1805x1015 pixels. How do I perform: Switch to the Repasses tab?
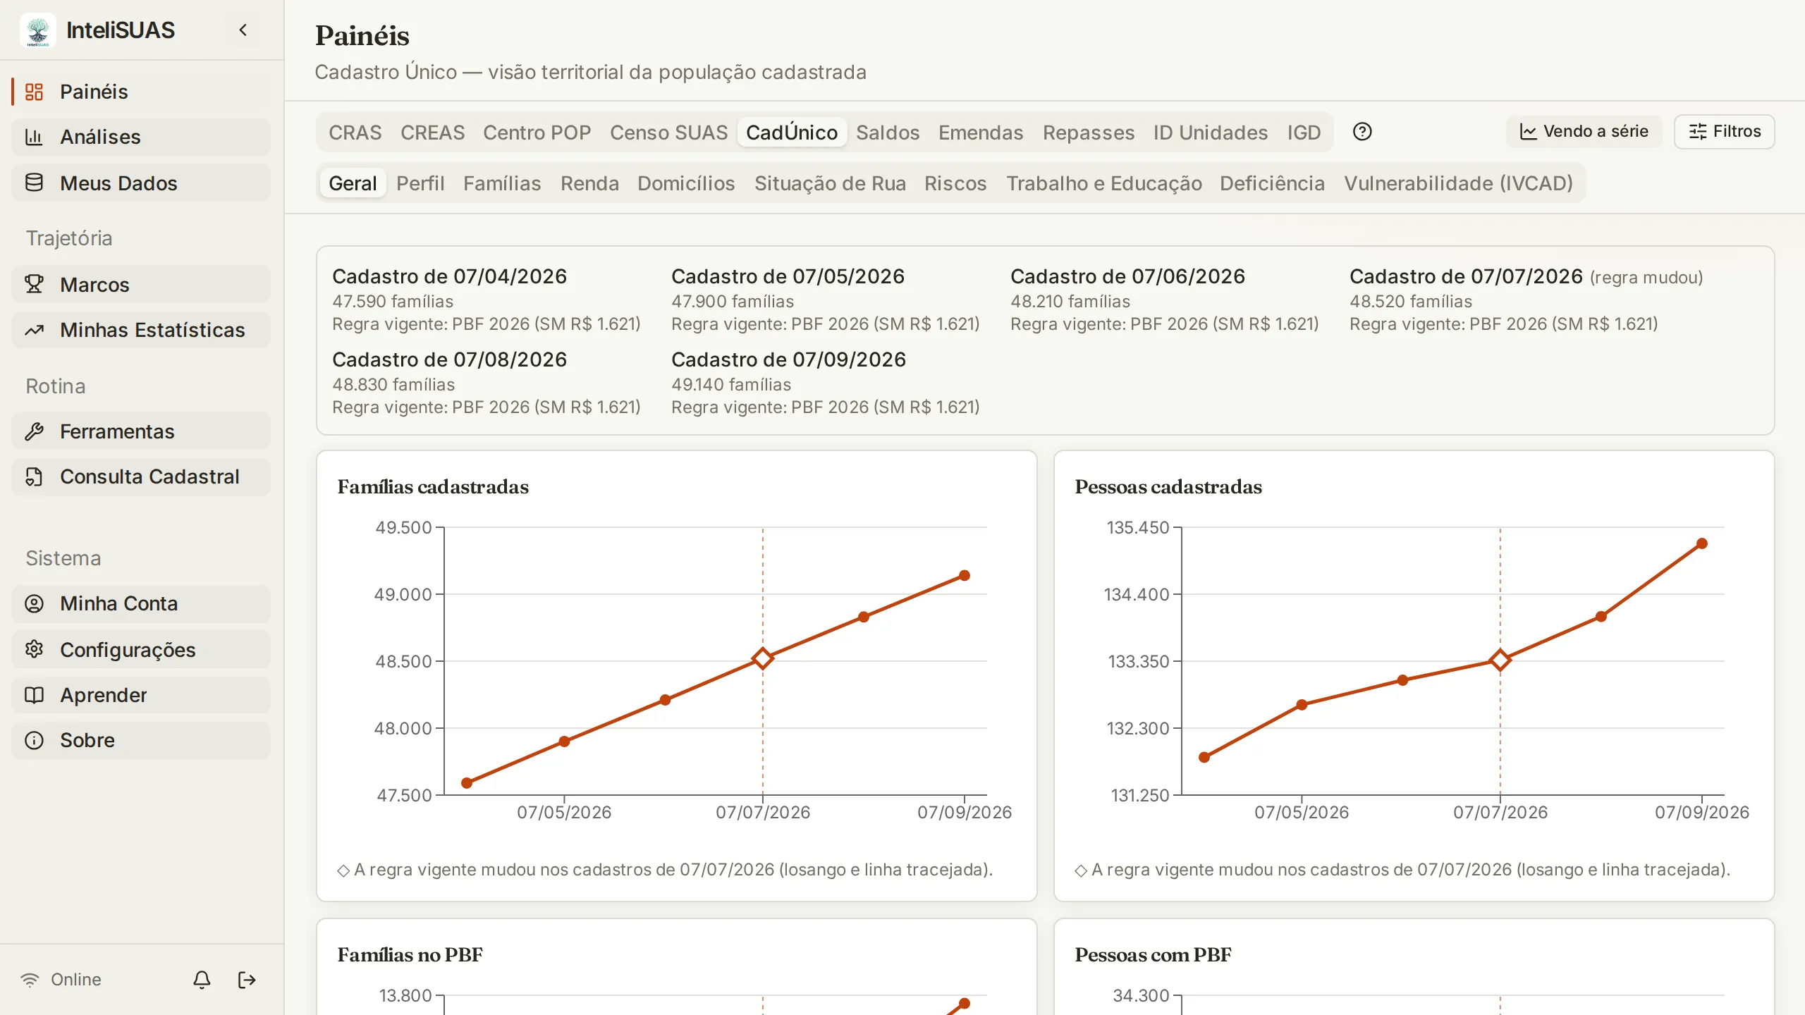coord(1089,133)
